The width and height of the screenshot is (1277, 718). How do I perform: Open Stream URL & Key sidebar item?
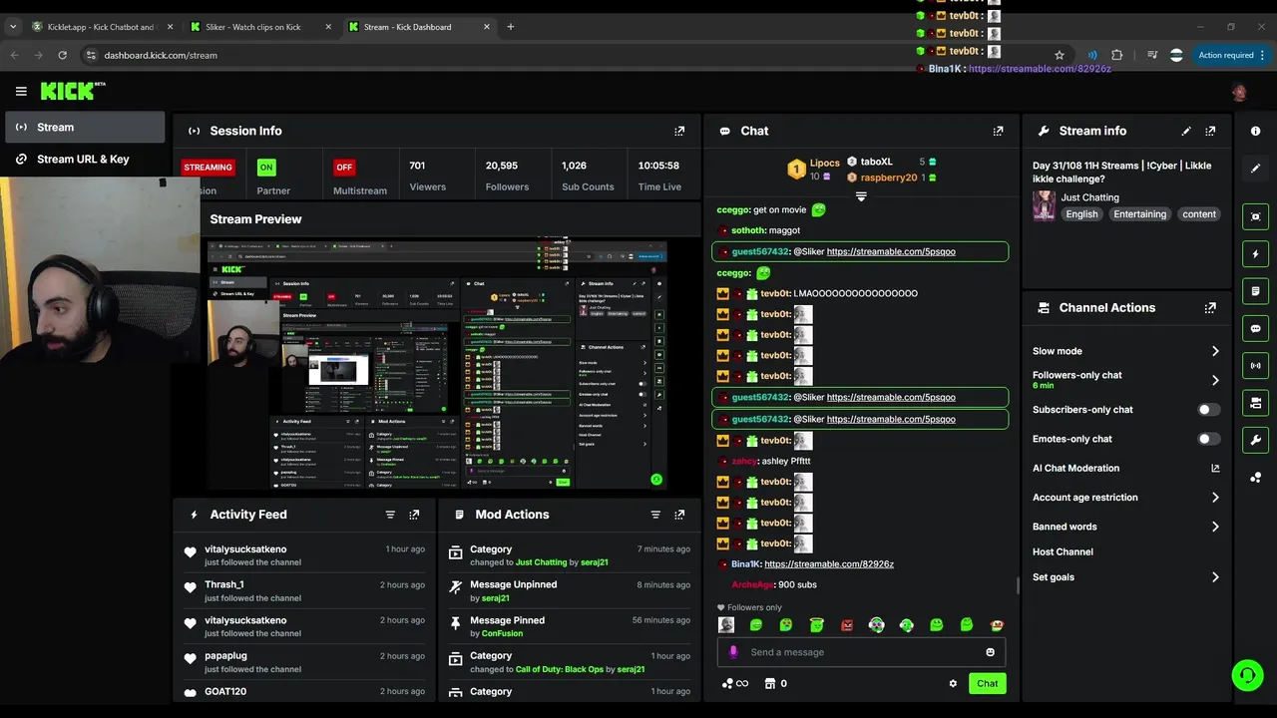click(85, 159)
